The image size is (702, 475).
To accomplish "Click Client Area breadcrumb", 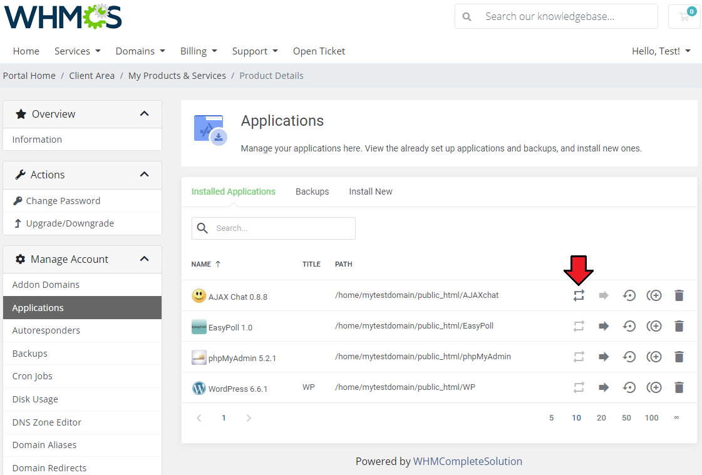I will coord(92,76).
